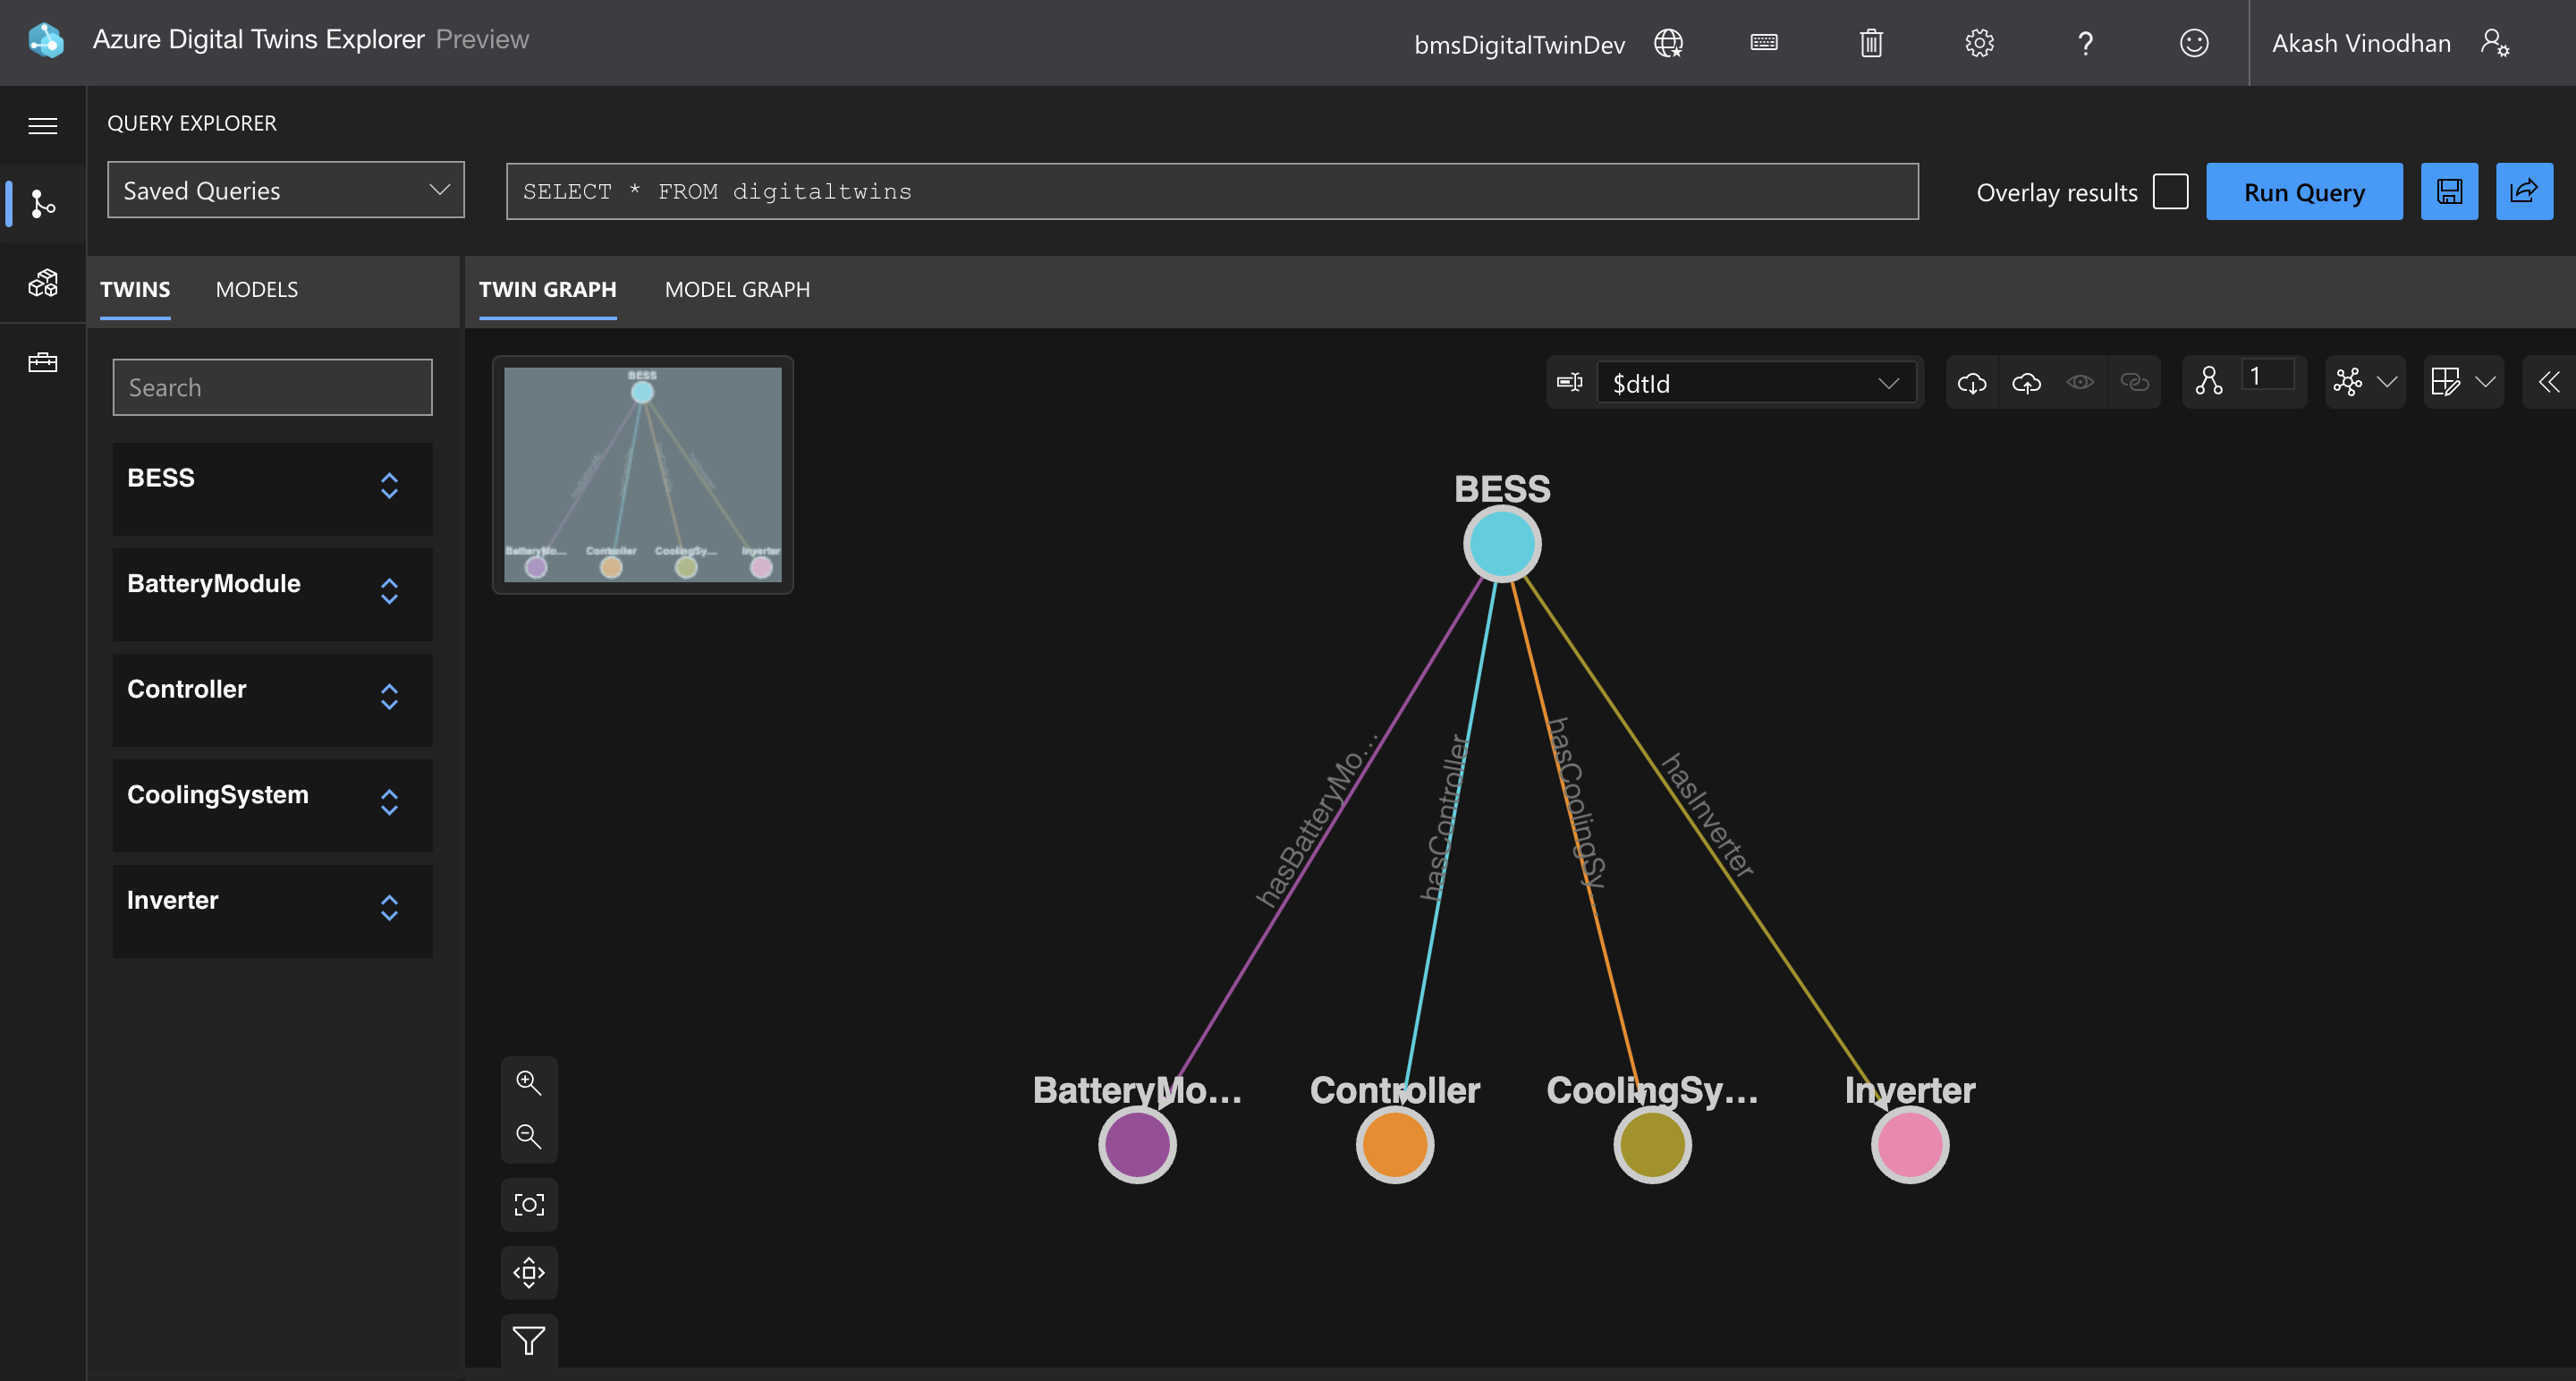This screenshot has width=2576, height=1381.
Task: Toggle the show/hide eye icon in toolbar
Action: [x=2081, y=382]
